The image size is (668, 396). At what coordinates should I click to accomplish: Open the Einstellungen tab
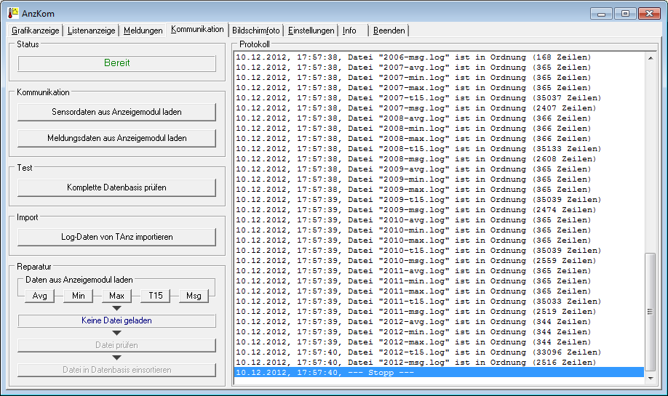311,31
